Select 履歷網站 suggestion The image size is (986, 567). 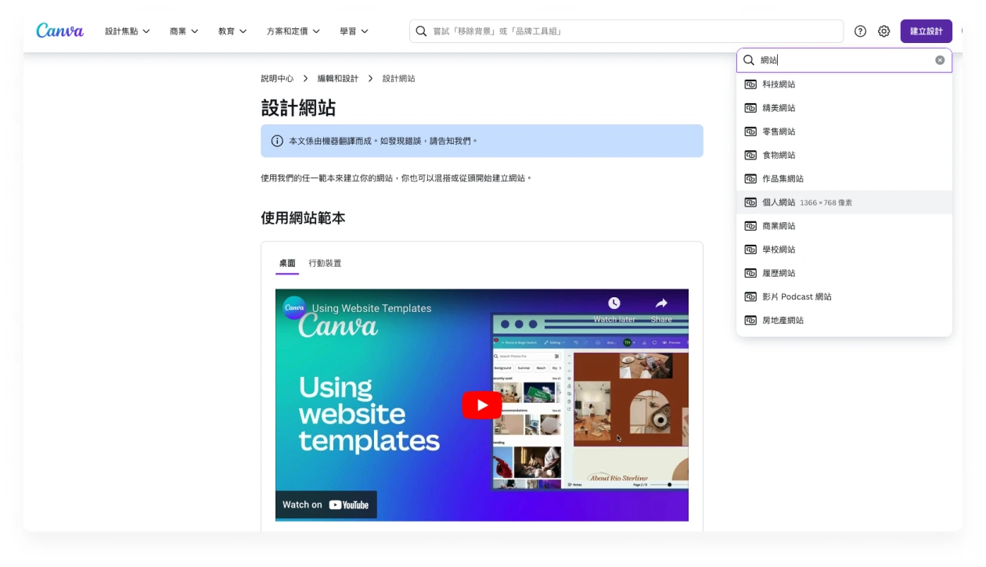coord(844,273)
